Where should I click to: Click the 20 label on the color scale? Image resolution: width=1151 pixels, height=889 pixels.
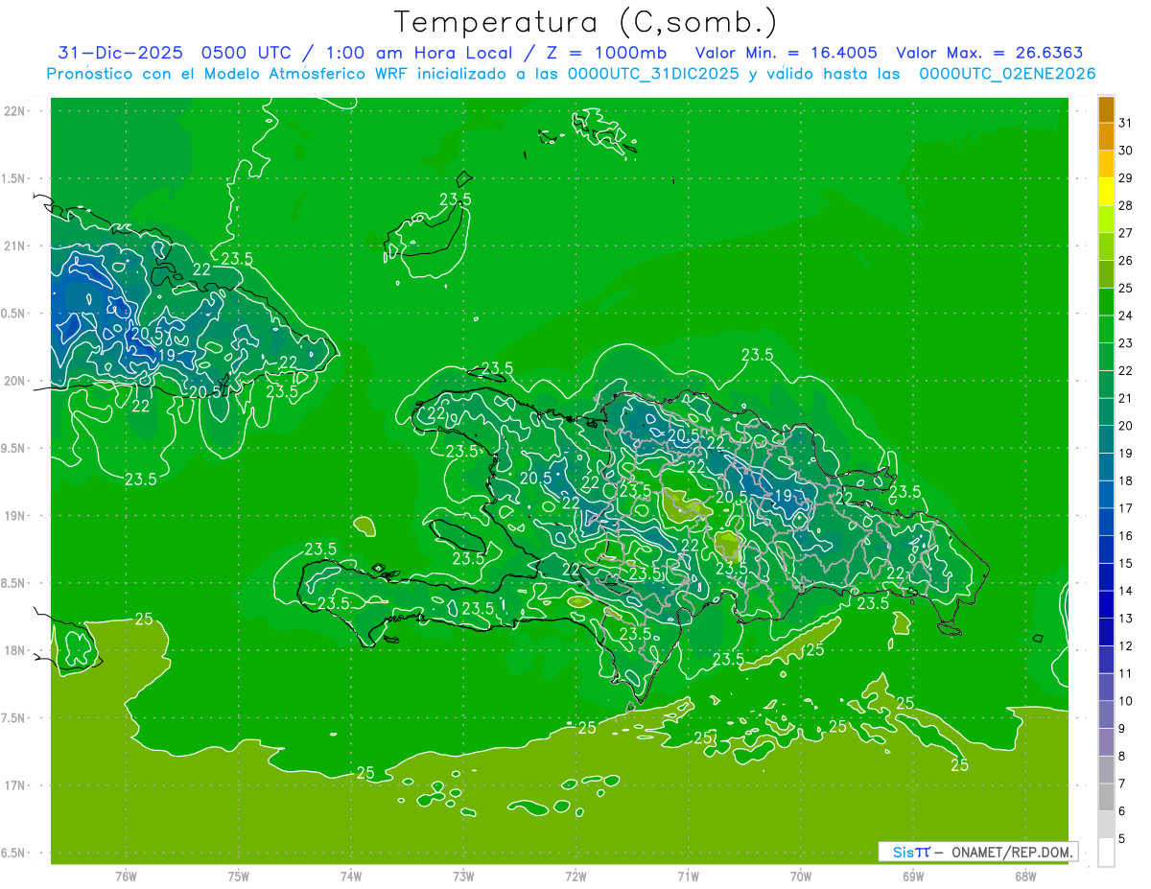pos(1125,426)
